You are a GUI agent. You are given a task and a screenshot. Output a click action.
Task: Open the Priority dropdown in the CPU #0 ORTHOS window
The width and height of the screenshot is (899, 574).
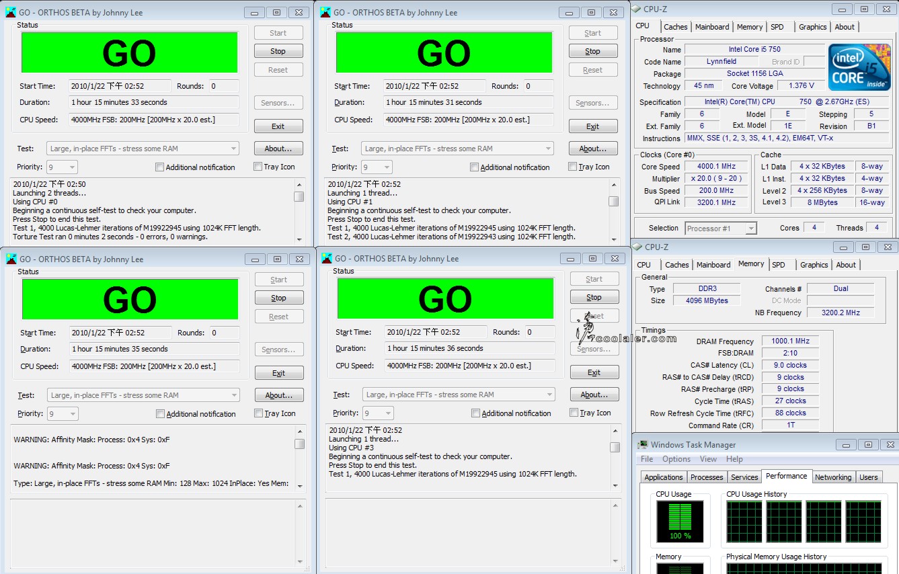[62, 167]
